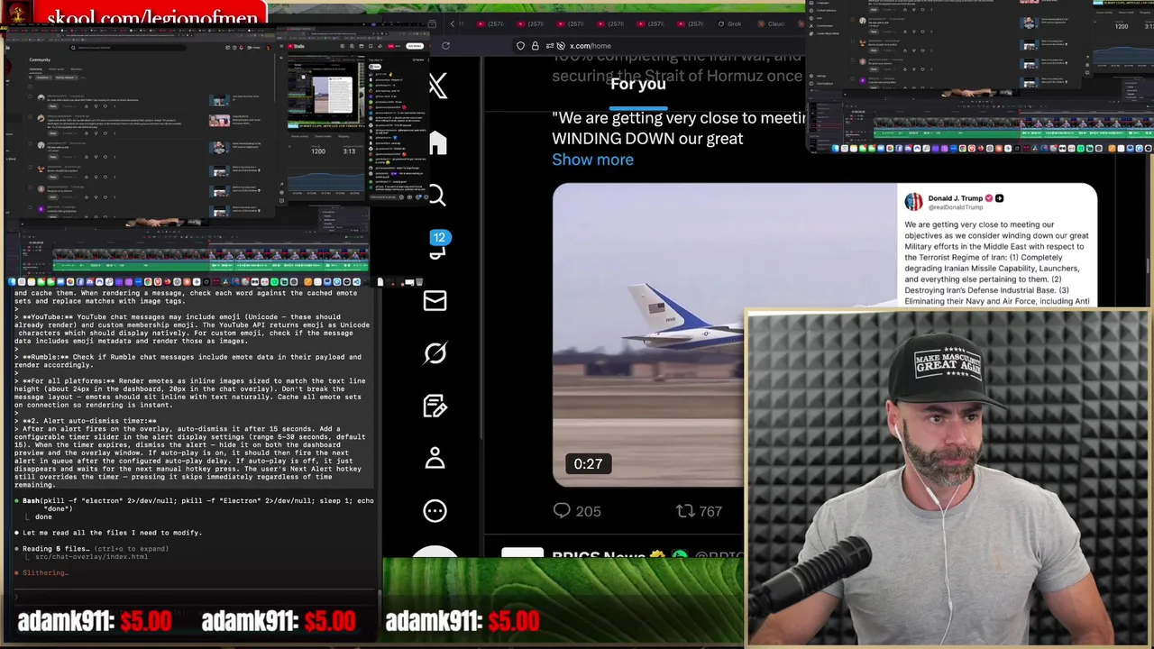Select the For you timeline tab
This screenshot has width=1154, height=649.
(x=638, y=85)
